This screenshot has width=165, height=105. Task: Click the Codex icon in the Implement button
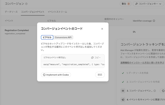44,75
